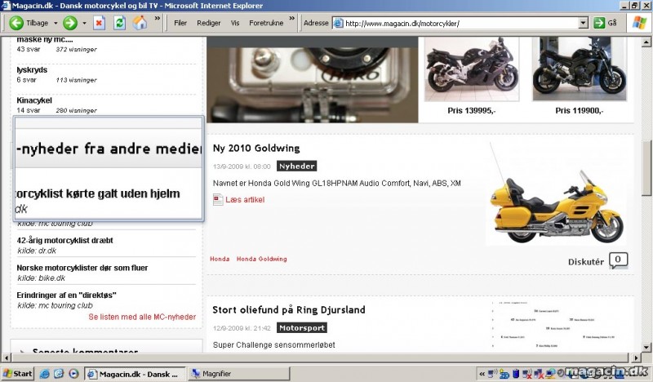Image resolution: width=653 pixels, height=382 pixels.
Task: Launch Windows Media Player from Quick Launch
Action: click(x=73, y=374)
